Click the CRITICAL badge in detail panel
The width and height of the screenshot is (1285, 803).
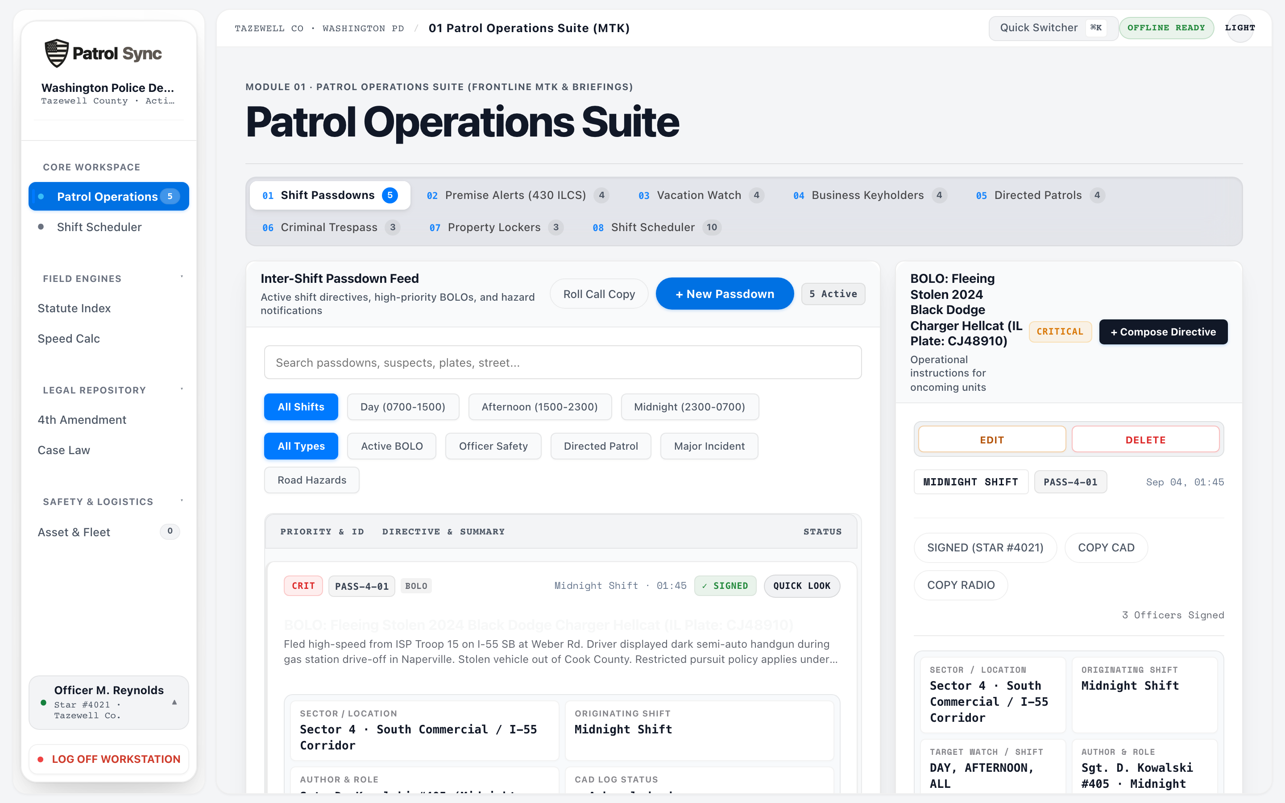click(1060, 331)
